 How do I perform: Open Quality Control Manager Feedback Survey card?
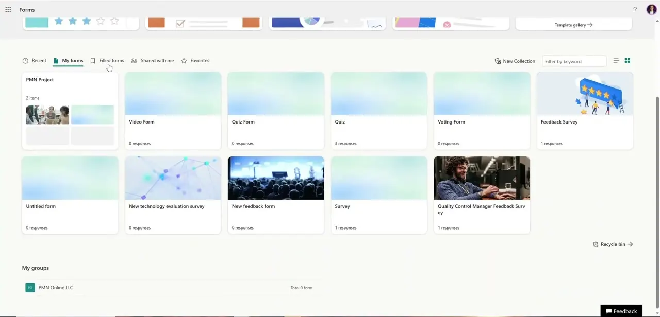pos(482,196)
